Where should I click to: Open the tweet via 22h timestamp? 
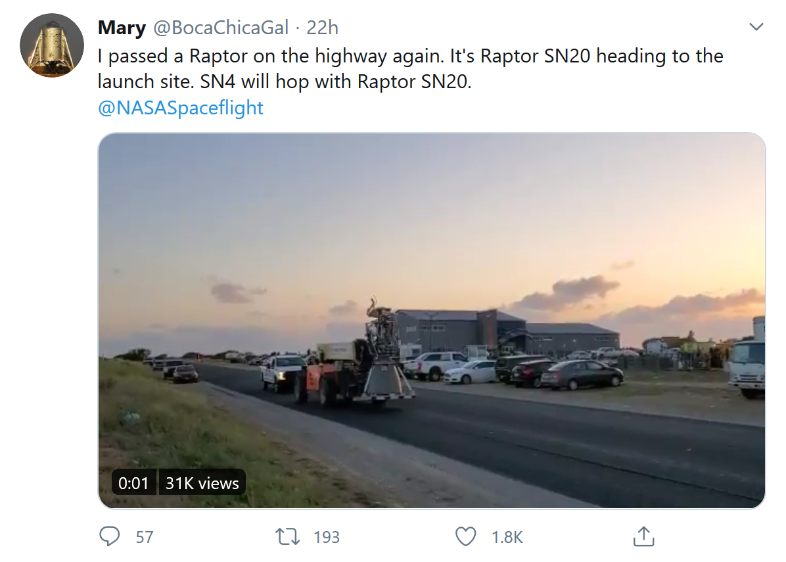pyautogui.click(x=323, y=28)
